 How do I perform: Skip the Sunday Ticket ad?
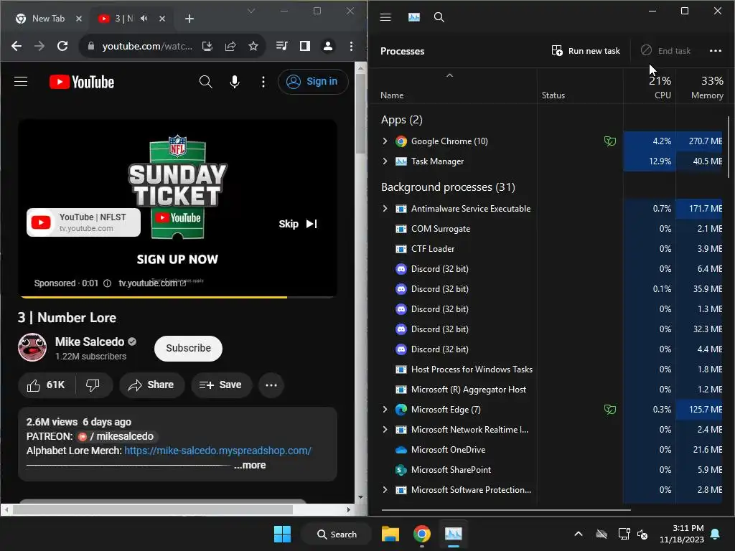point(298,224)
